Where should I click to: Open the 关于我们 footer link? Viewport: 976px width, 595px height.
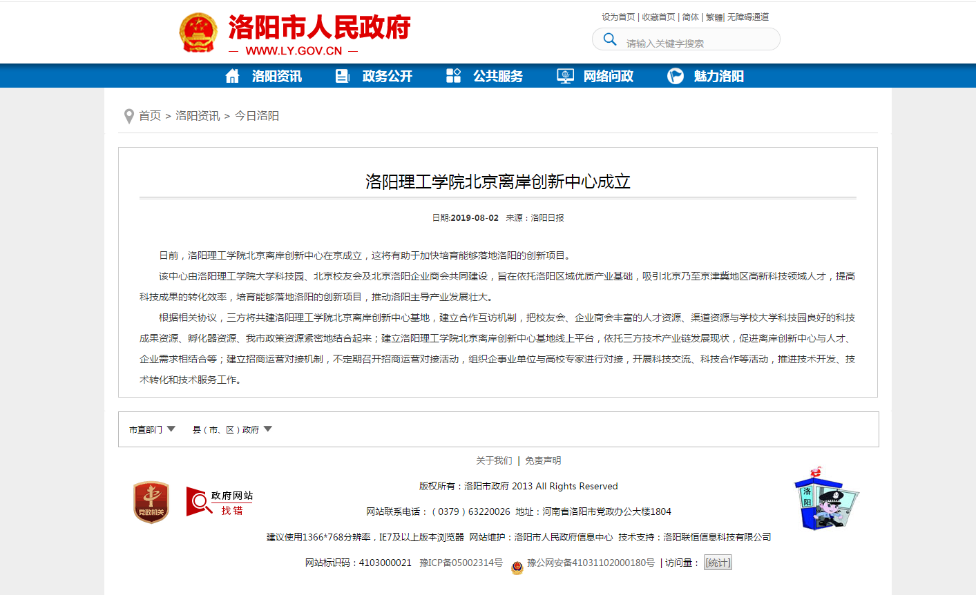click(x=494, y=460)
